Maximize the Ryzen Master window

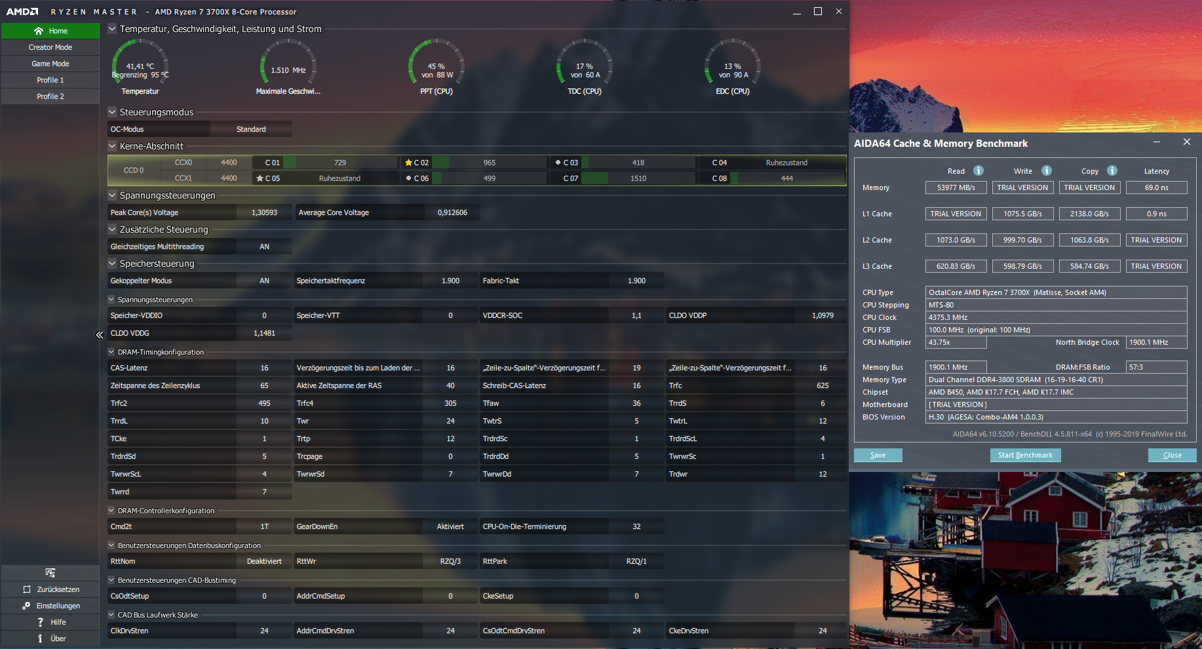pos(818,11)
